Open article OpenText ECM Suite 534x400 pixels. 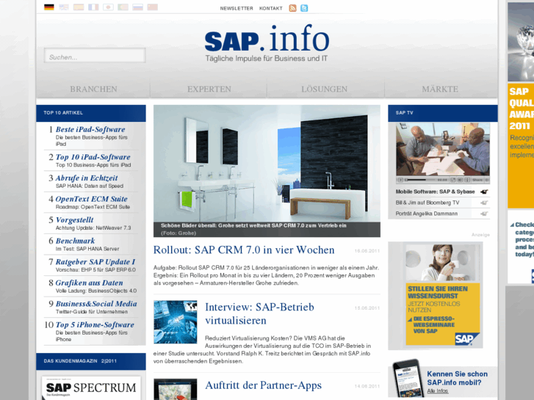[91, 199]
